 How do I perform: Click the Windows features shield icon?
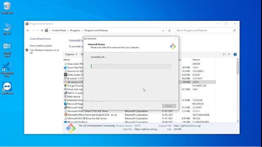click(27, 50)
